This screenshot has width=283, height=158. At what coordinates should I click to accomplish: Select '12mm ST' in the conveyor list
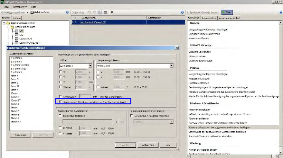point(16,101)
